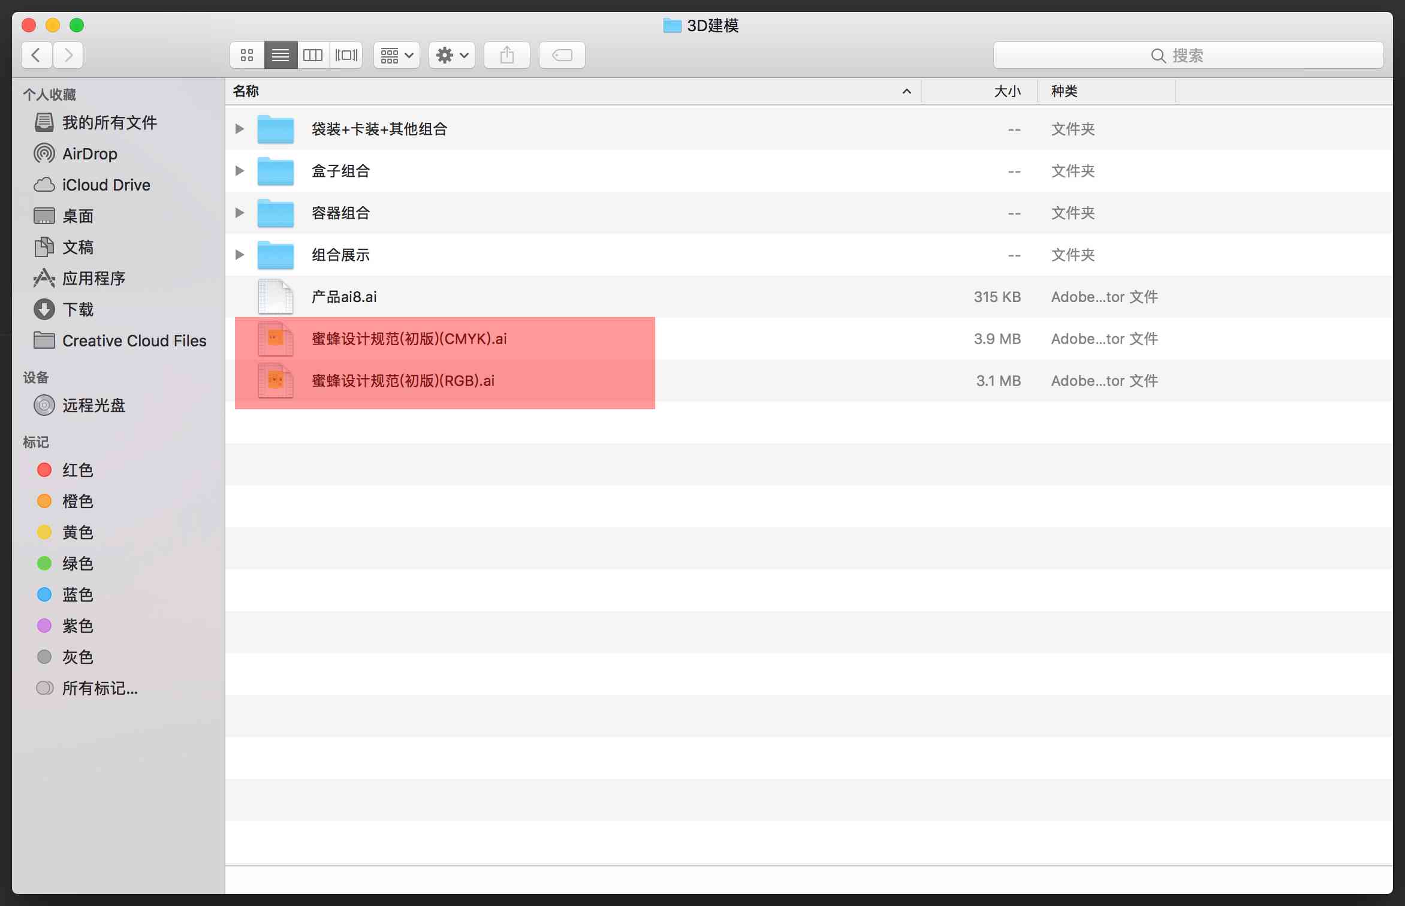Select 蜜蜂设计规范(初版)(CMYK).ai file
1405x906 pixels.
[x=409, y=338]
